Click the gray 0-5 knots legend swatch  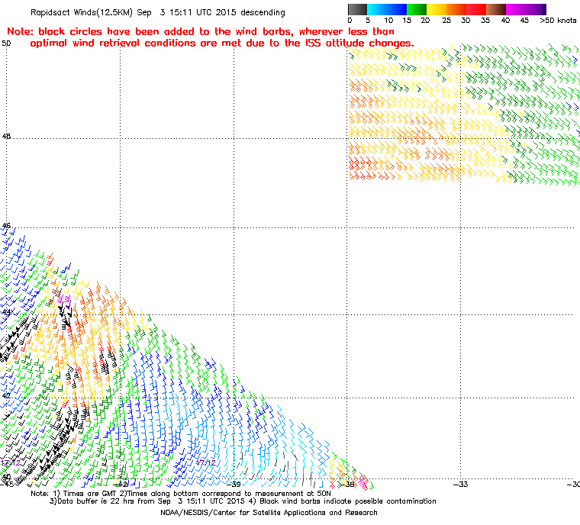pos(357,9)
